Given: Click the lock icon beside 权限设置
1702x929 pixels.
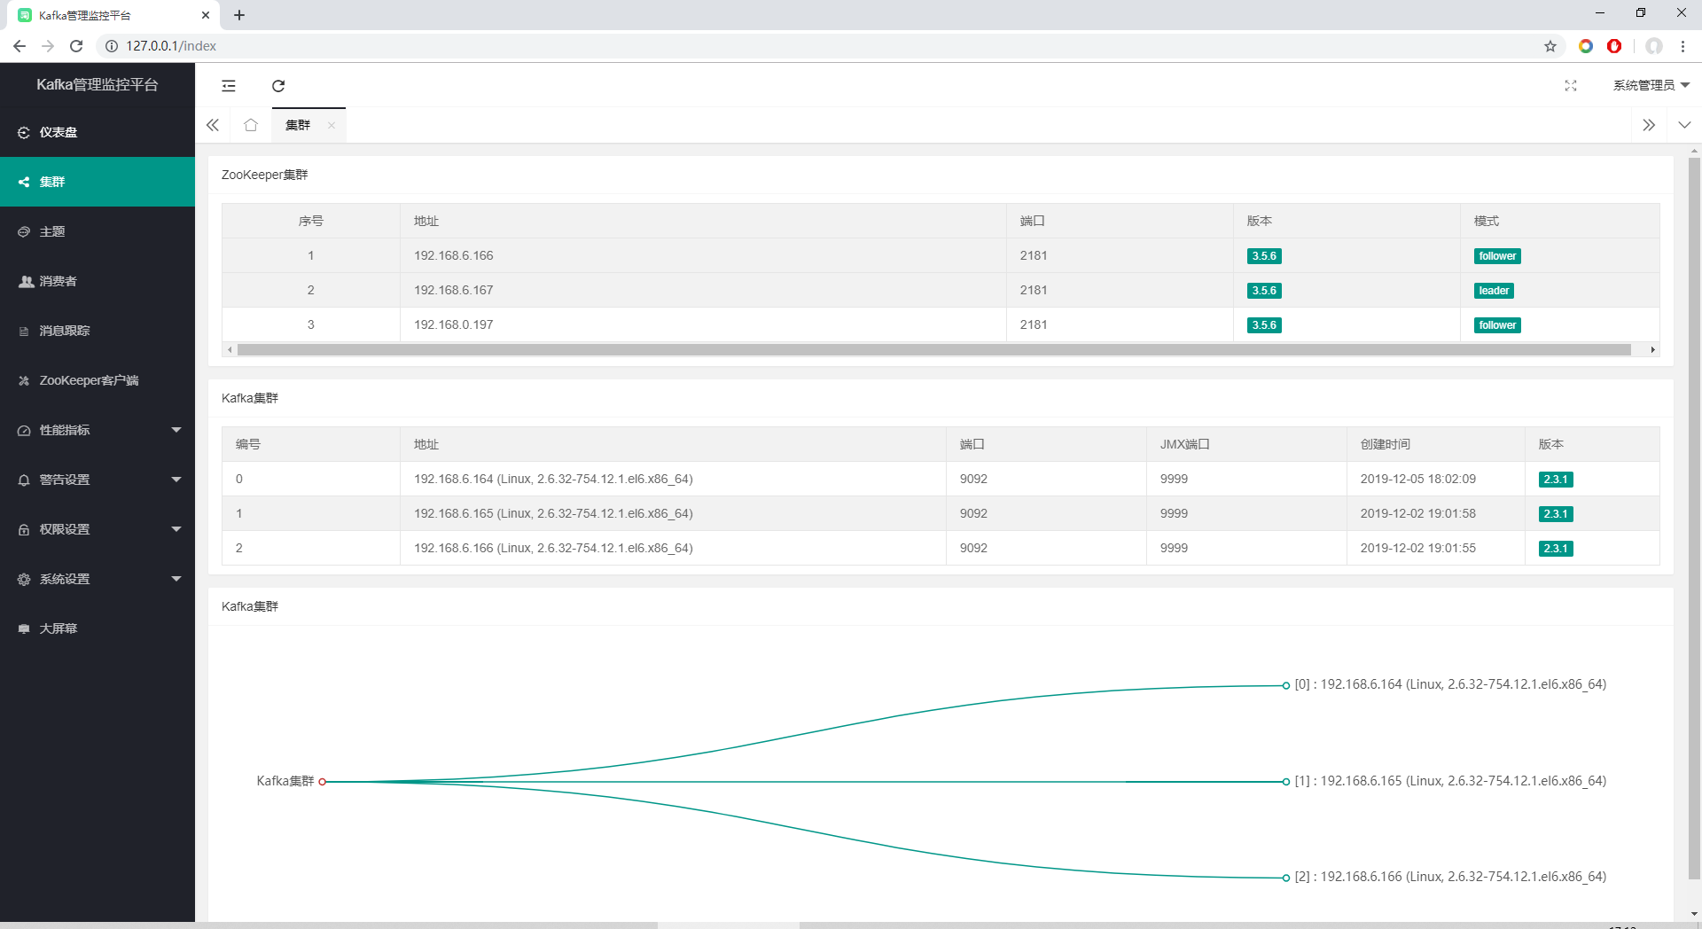Looking at the screenshot, I should tap(24, 529).
